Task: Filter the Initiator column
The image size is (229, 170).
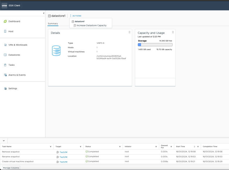Action: 156,147
